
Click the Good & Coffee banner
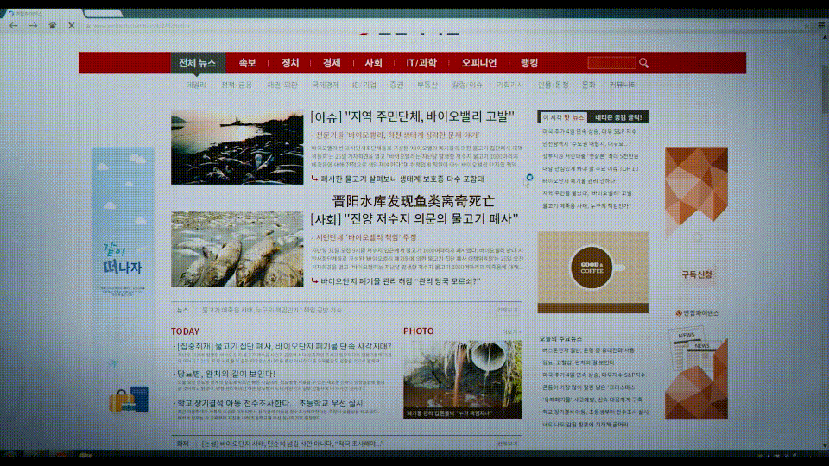tap(592, 272)
